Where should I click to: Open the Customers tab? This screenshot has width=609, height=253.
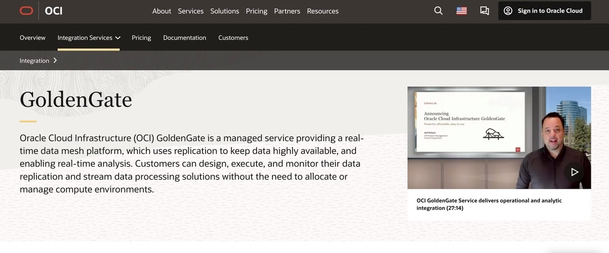click(233, 37)
